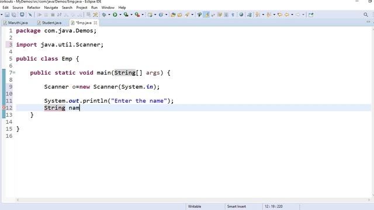
Task: Click the Next Annotation toolbar icon
Action: (x=257, y=15)
